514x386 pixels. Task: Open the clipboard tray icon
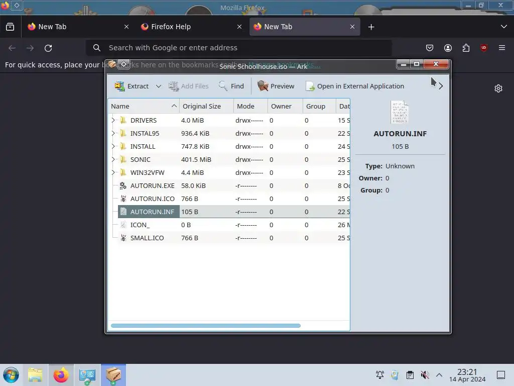[x=410, y=375]
